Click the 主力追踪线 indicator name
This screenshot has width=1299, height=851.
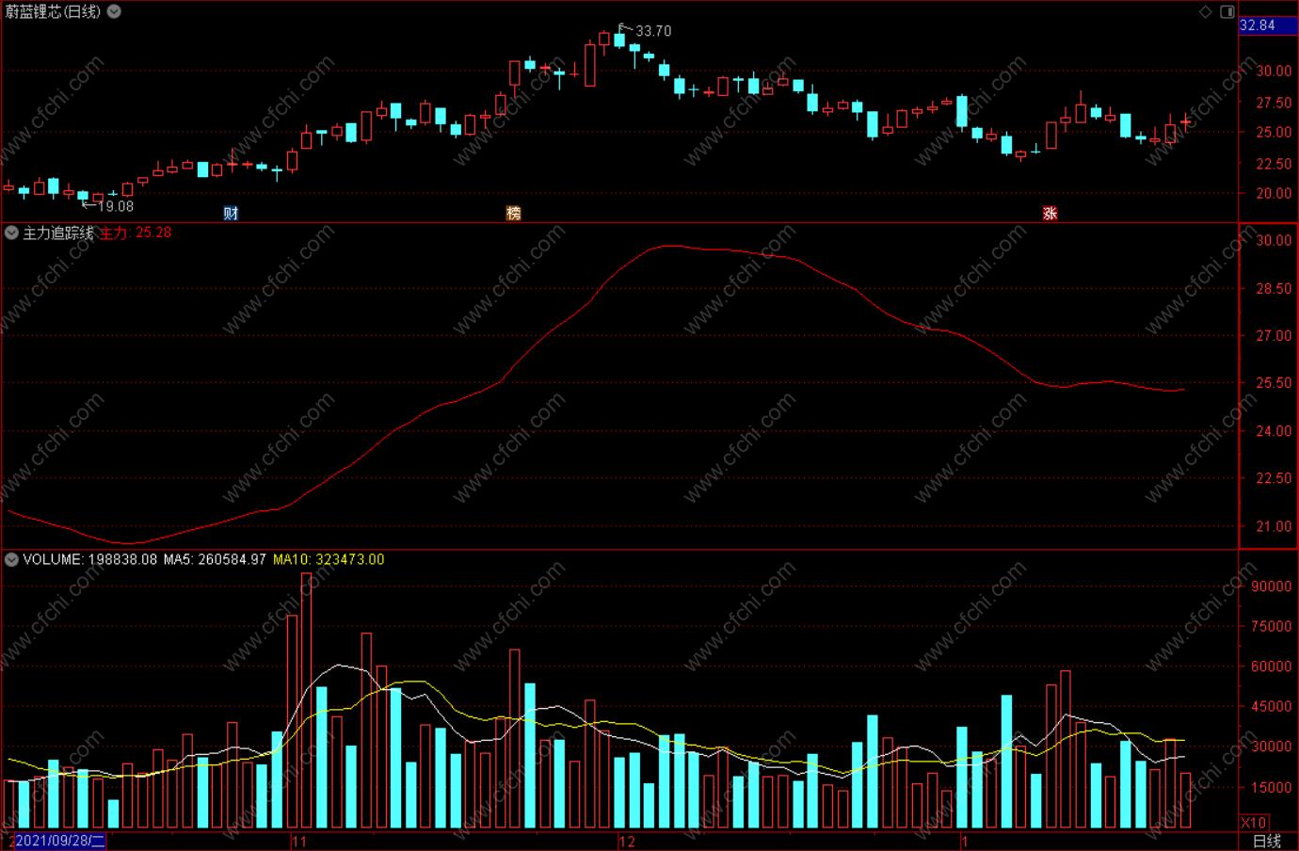coord(58,233)
